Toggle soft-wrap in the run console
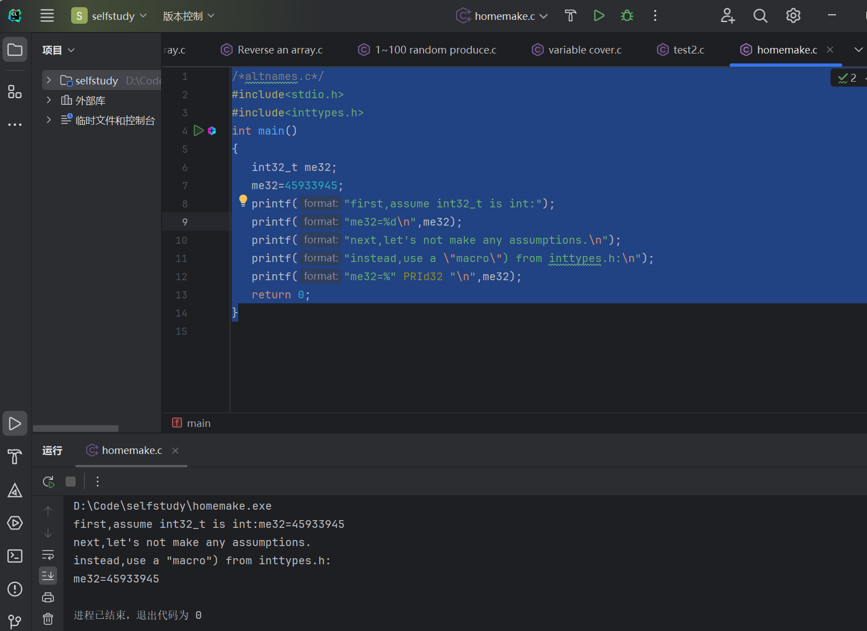The height and width of the screenshot is (631, 867). click(x=48, y=554)
